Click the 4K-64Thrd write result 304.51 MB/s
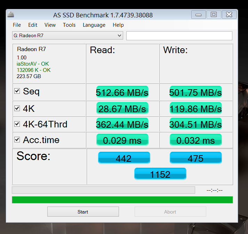Screen dimensions: 248x234 coord(195,124)
